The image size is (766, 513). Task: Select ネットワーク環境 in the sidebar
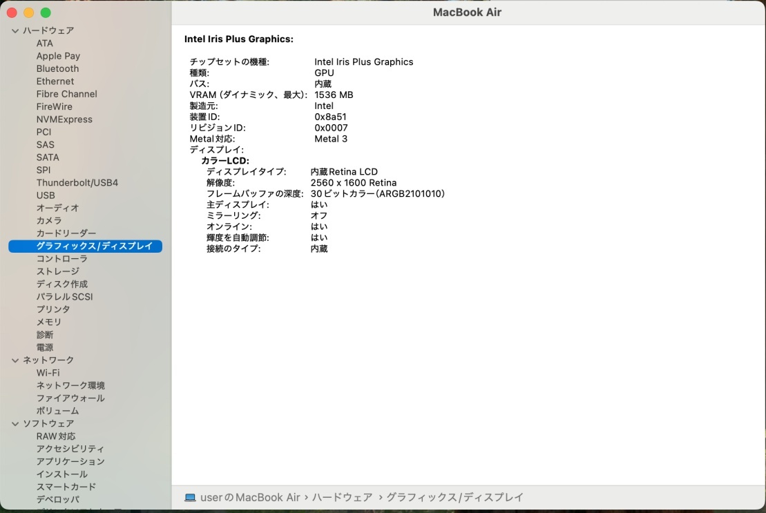coord(70,385)
